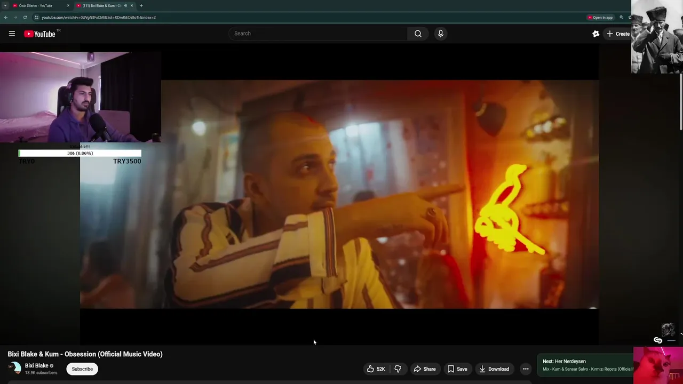This screenshot has width=683, height=384.
Task: Open a new browser tab
Action: pyautogui.click(x=141, y=5)
